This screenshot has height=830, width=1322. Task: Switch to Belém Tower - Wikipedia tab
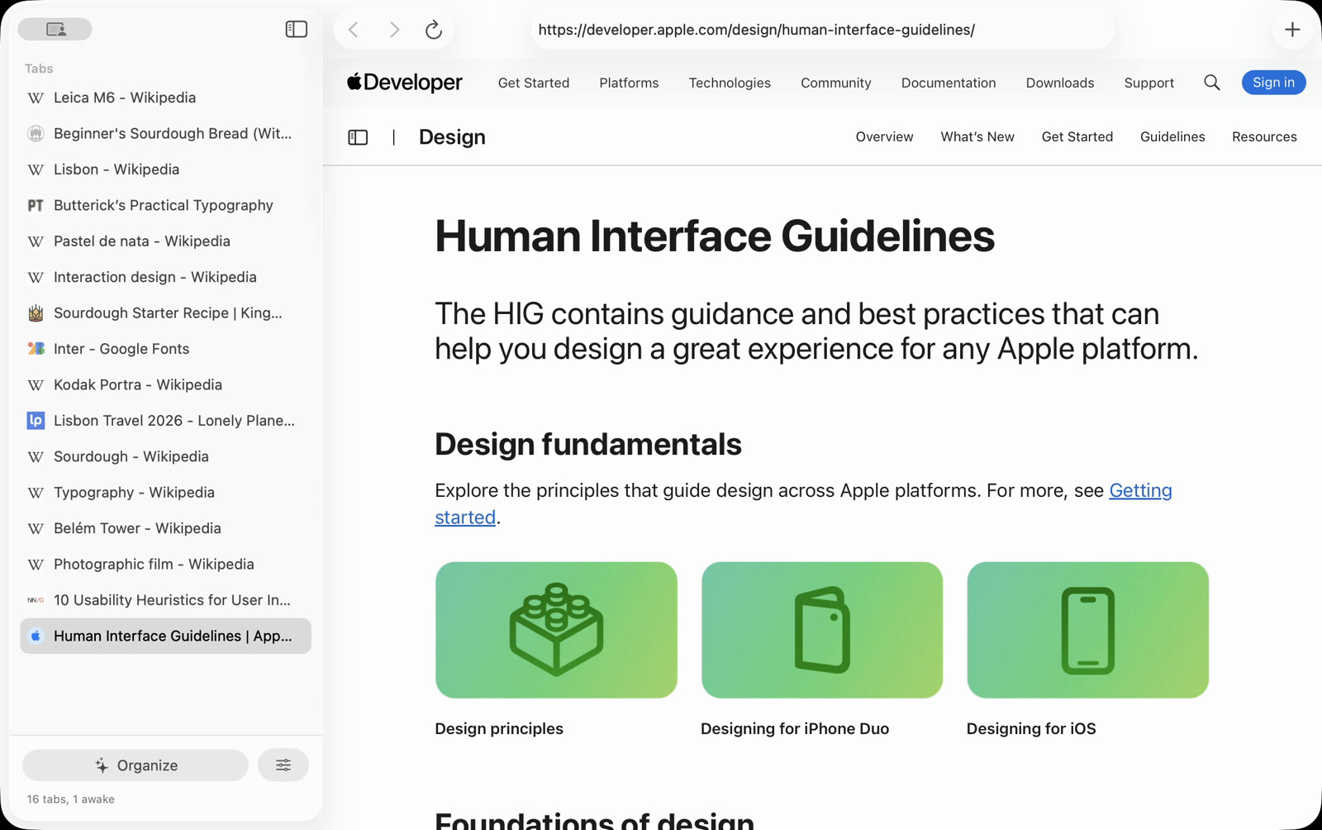coord(165,528)
